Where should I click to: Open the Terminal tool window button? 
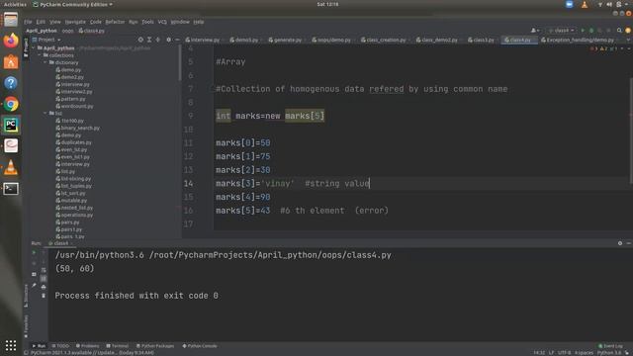118,346
